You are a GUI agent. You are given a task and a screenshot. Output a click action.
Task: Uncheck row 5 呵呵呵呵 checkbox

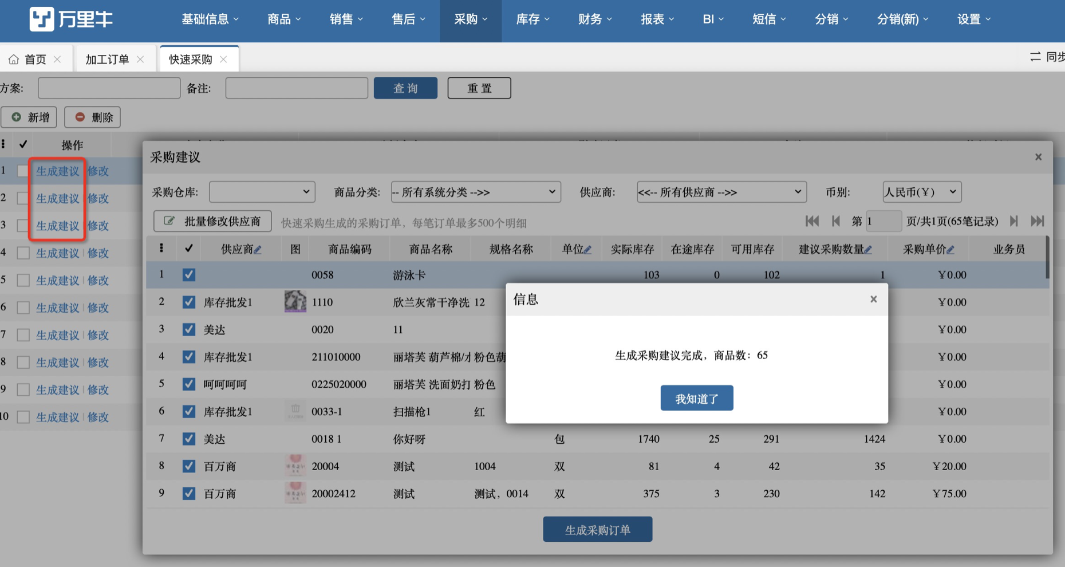[189, 384]
